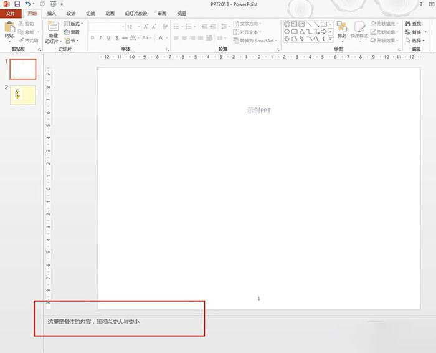The width and height of the screenshot is (436, 353).
Task: Click the 剪切 (Cut) scissors button
Action: (x=26, y=24)
